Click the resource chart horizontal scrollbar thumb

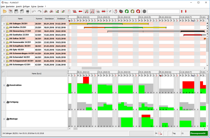pyautogui.click(x=75, y=129)
